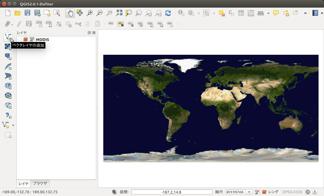Screen dimensions: 324x196
Task: Add MSSQL spatial layer icon
Action: (x=8, y=76)
